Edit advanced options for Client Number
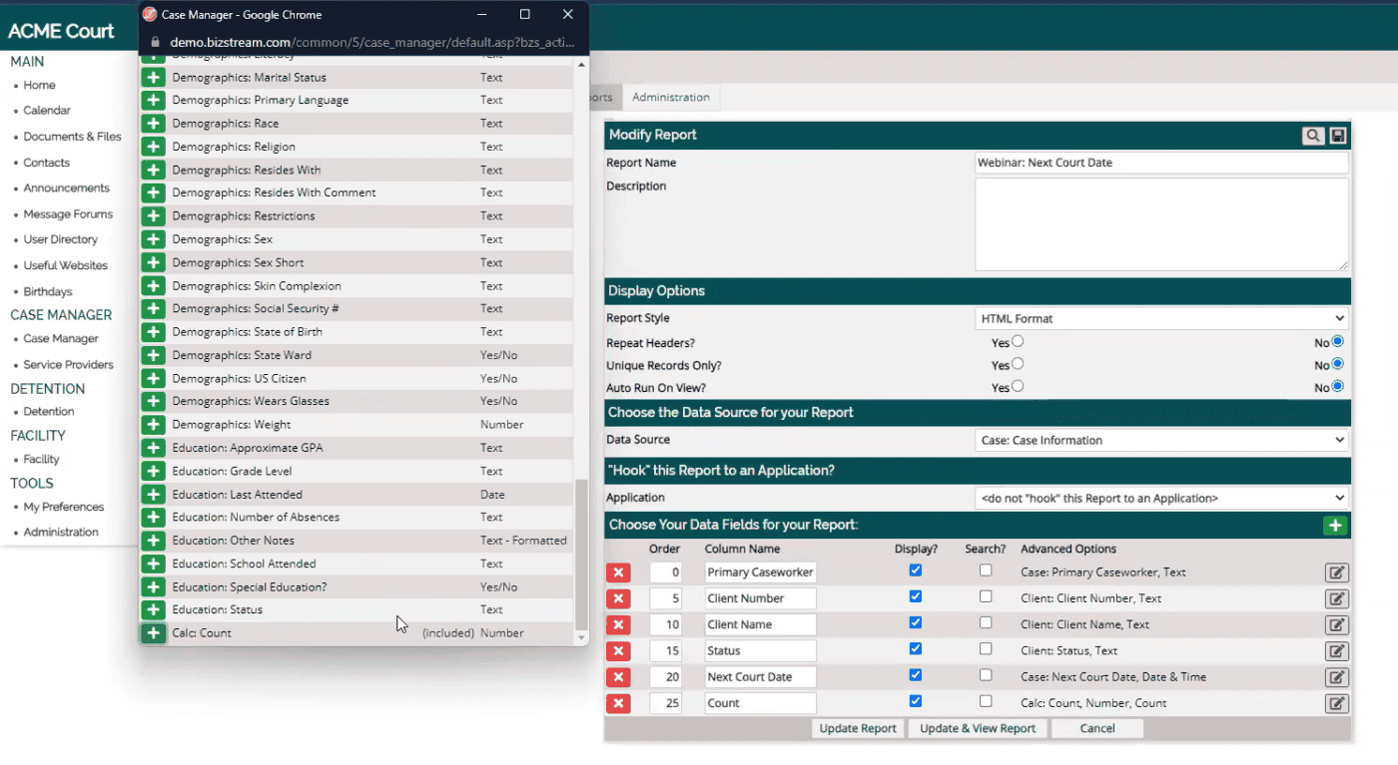The width and height of the screenshot is (1398, 765). pyautogui.click(x=1336, y=599)
